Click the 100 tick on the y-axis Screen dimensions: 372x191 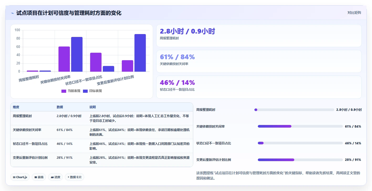pyautogui.click(x=17, y=30)
